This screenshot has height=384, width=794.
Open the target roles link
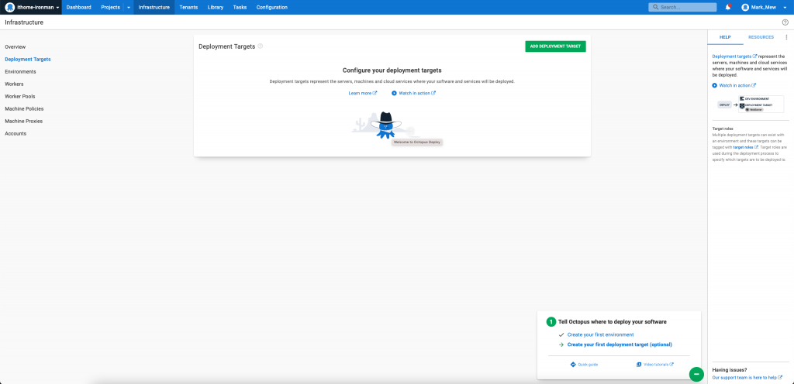coord(745,147)
